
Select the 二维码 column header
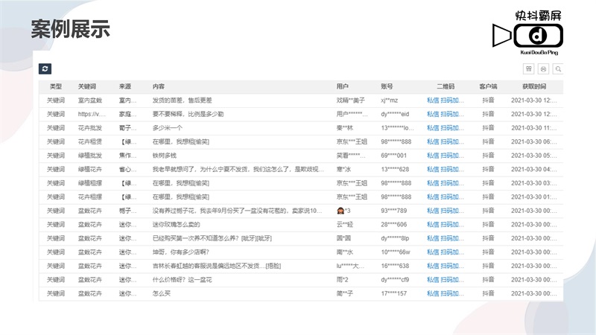[446, 86]
